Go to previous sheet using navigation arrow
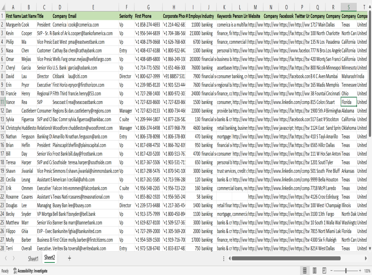 pos(6,258)
